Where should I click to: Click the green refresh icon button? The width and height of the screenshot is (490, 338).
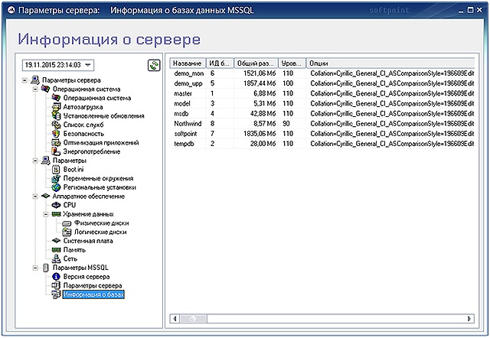(154, 65)
